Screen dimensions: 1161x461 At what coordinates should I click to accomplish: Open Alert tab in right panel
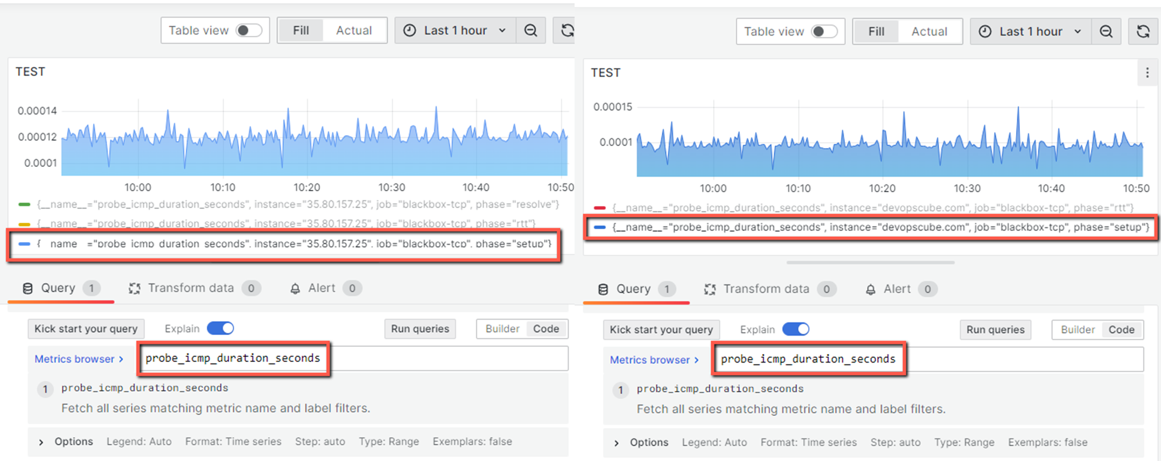coord(900,289)
